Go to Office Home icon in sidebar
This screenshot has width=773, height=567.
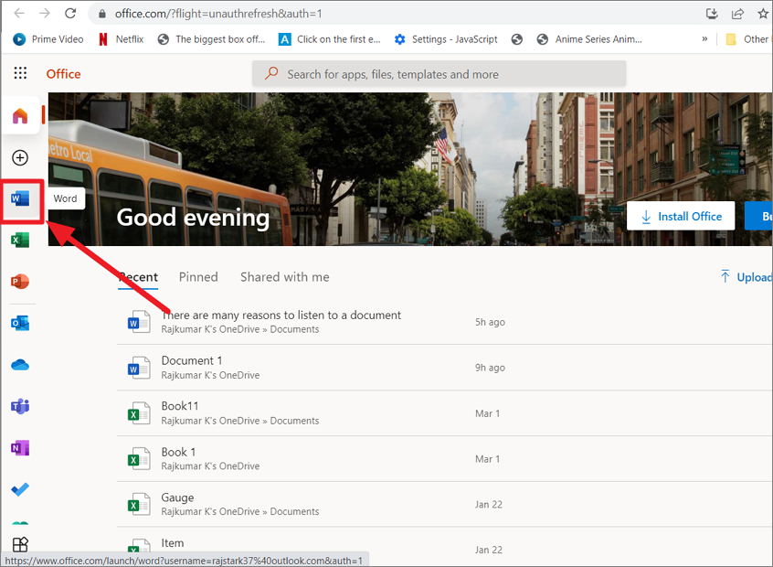[20, 115]
